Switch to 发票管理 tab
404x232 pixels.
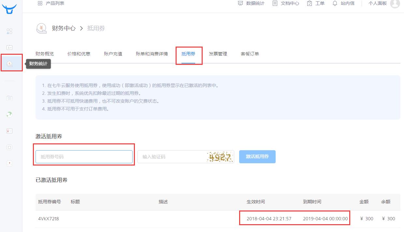[x=218, y=54]
